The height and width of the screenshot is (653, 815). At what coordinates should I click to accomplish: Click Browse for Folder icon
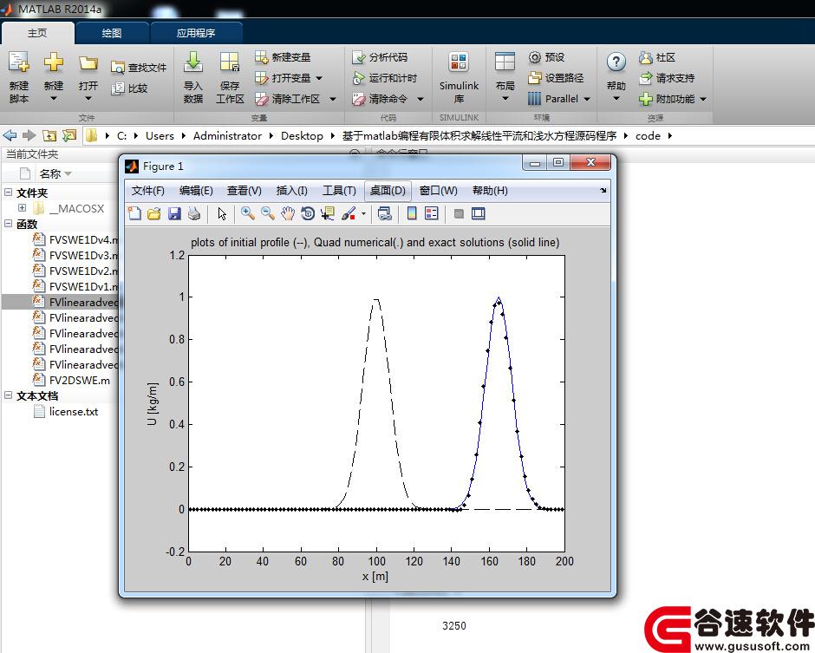(69, 135)
